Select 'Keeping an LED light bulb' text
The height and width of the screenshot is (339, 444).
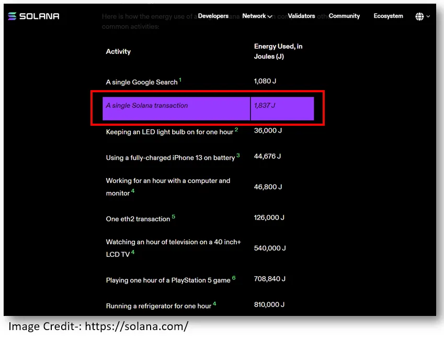tap(169, 132)
